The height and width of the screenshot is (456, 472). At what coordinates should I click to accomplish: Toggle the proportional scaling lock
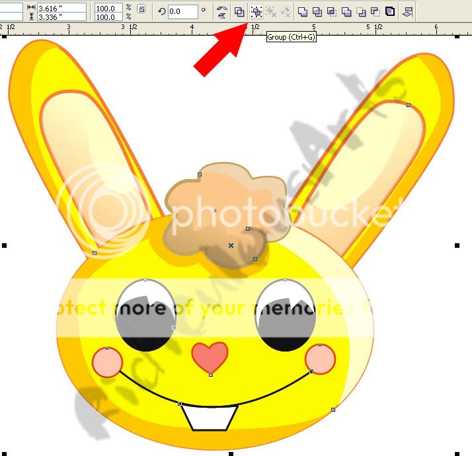click(x=141, y=9)
